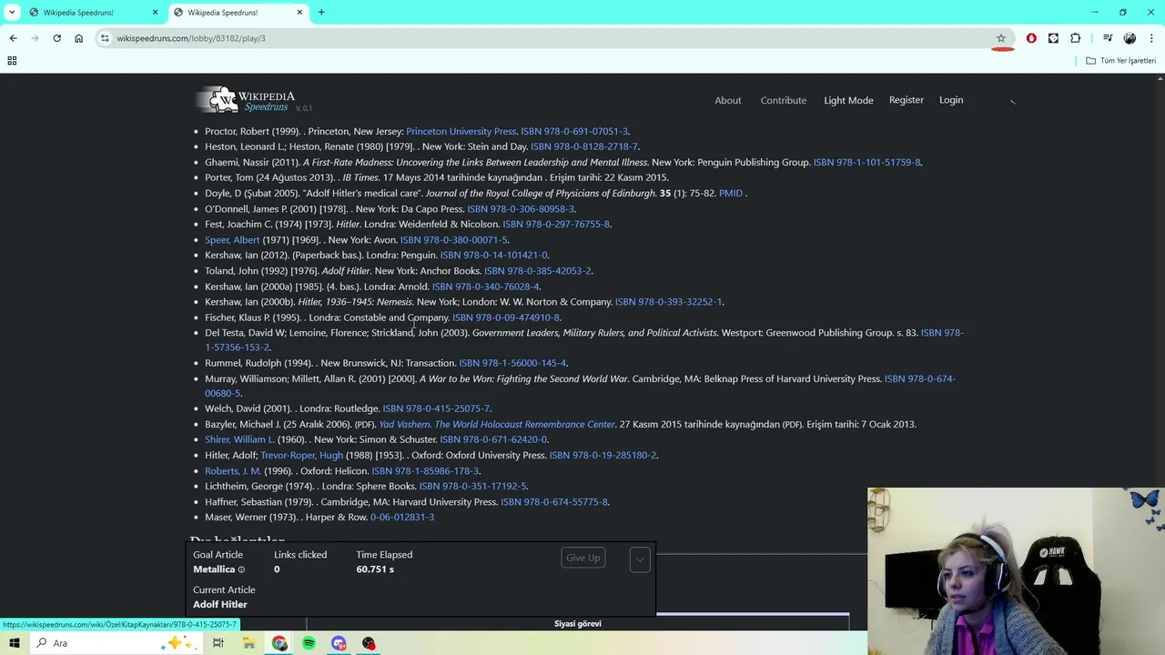Follow the Roberts, J. M. link
The width and height of the screenshot is (1165, 655).
pyautogui.click(x=233, y=471)
